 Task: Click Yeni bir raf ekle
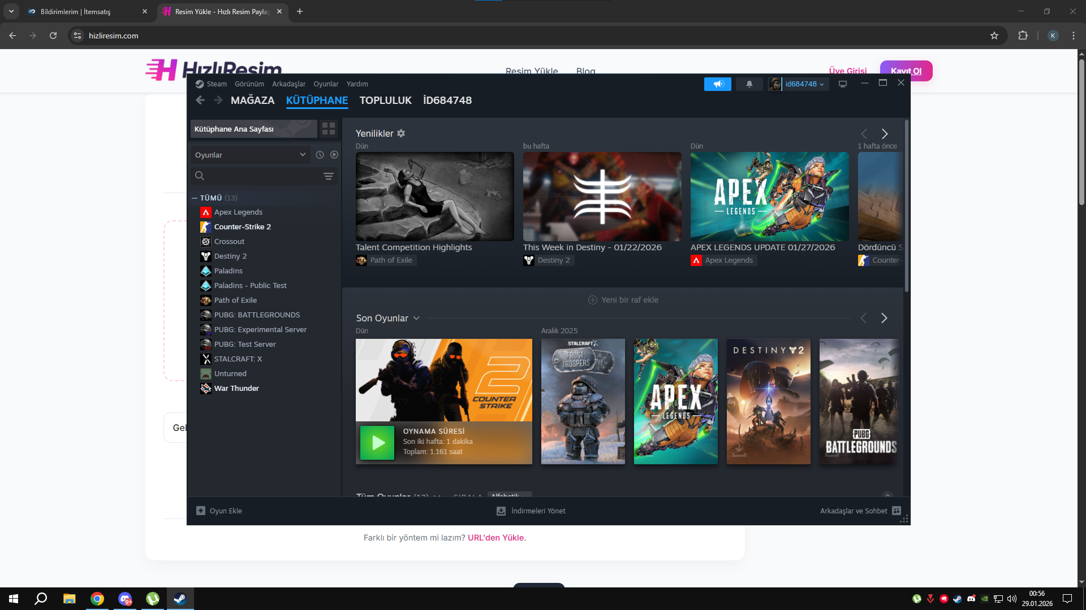coord(623,300)
